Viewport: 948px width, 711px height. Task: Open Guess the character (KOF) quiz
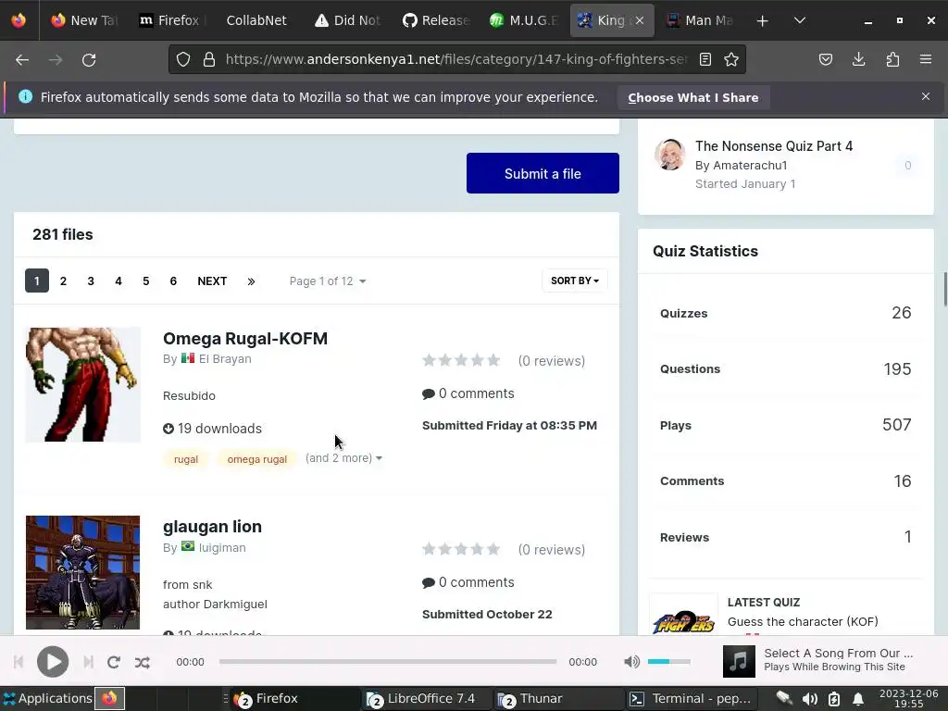(803, 621)
